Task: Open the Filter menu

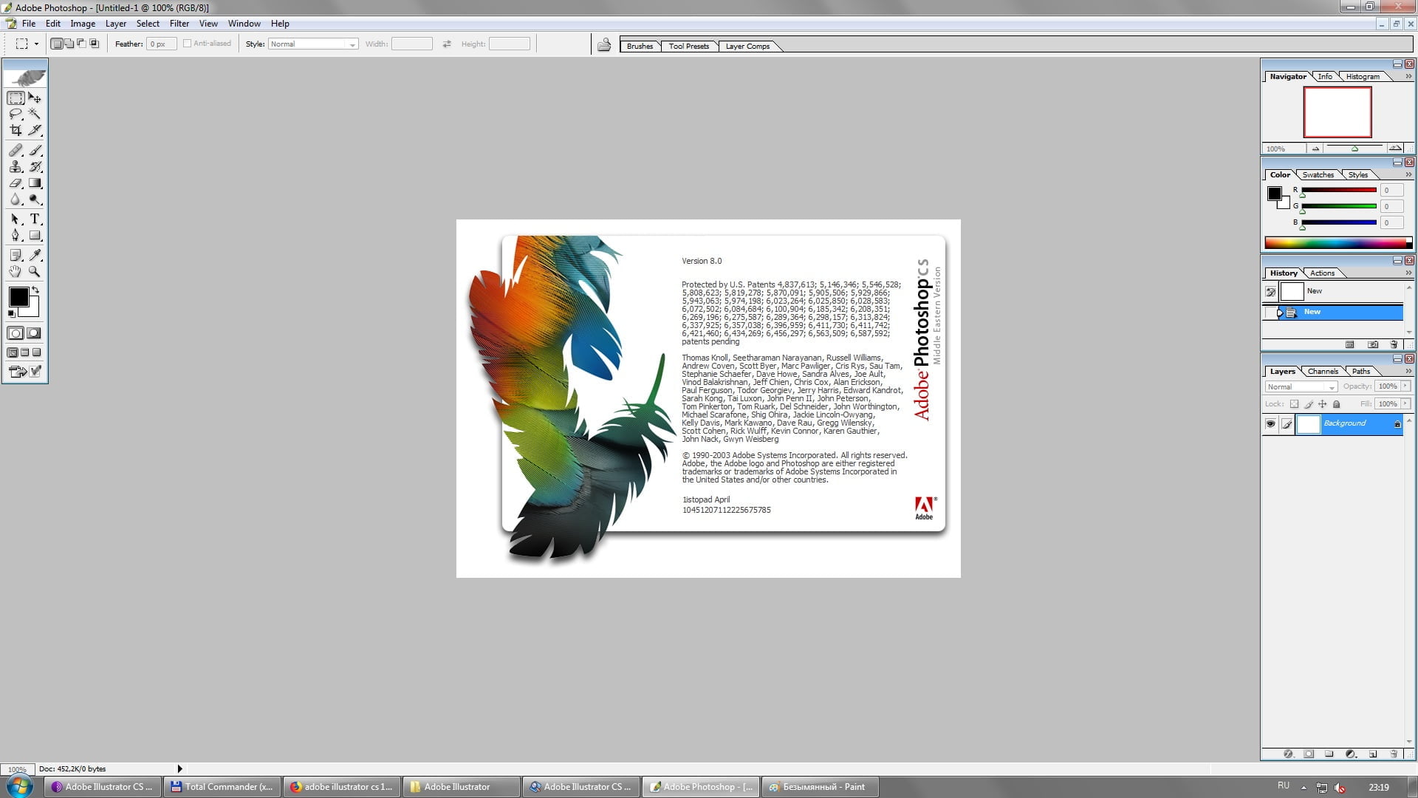Action: click(x=179, y=24)
